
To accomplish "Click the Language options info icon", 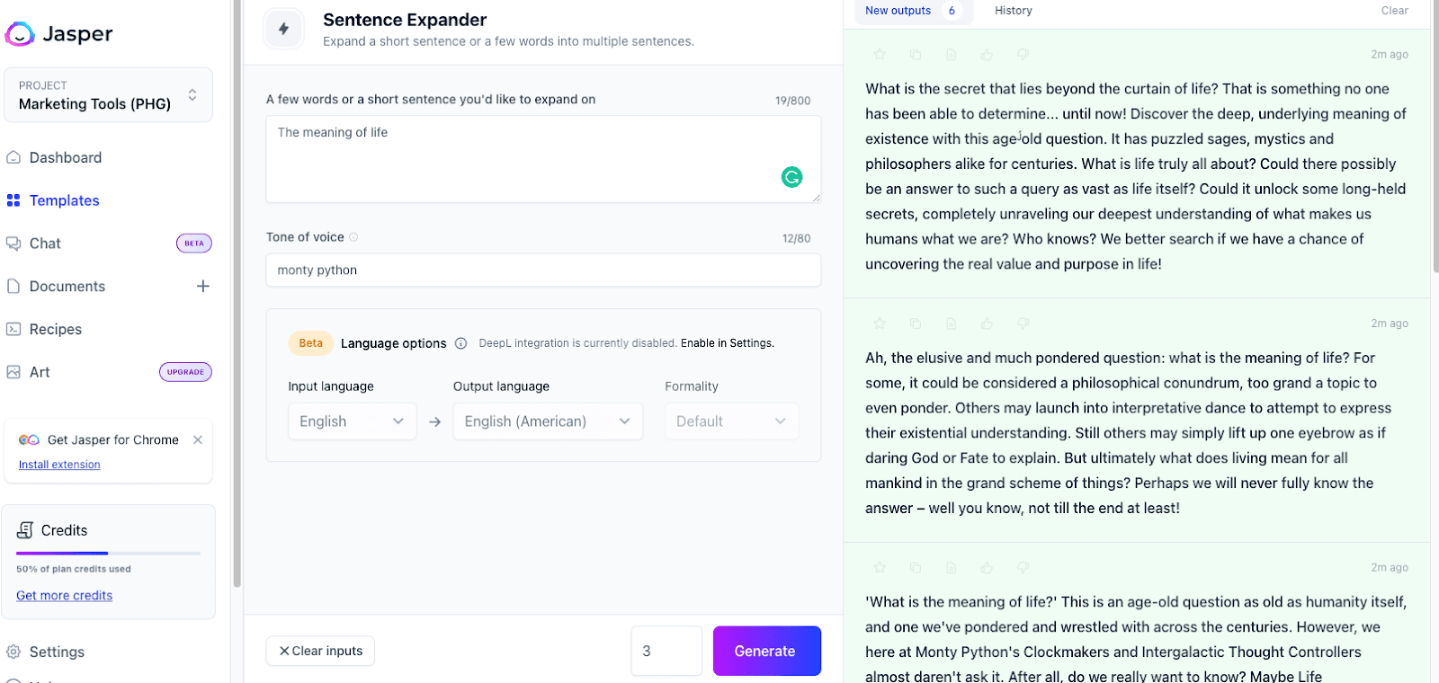I will pyautogui.click(x=460, y=343).
